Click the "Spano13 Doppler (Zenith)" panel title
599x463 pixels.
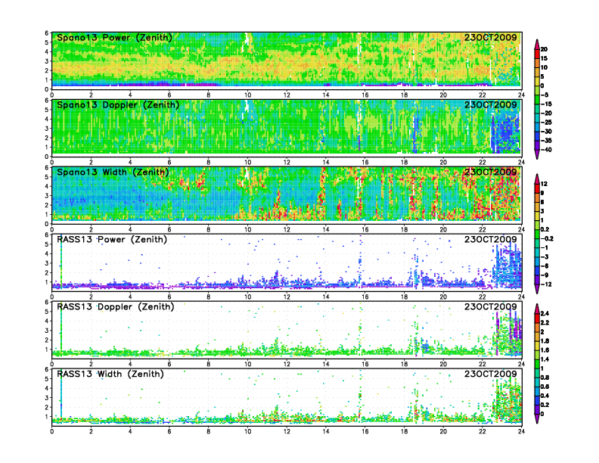(118, 105)
